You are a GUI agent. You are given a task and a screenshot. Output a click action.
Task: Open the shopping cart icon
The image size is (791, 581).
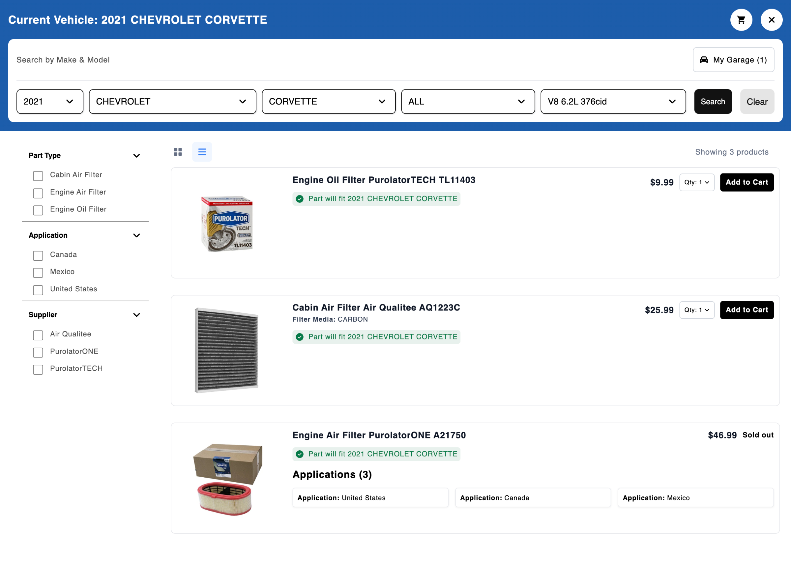741,20
